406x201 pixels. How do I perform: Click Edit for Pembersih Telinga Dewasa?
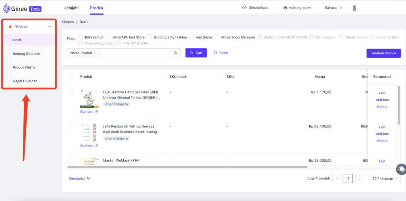[x=382, y=127]
